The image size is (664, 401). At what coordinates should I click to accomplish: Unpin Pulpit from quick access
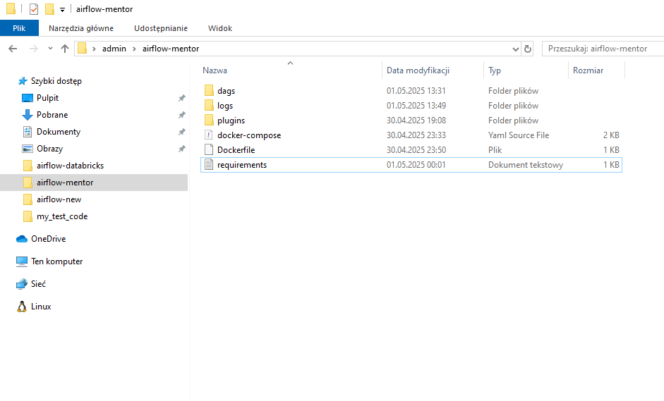[x=181, y=98]
